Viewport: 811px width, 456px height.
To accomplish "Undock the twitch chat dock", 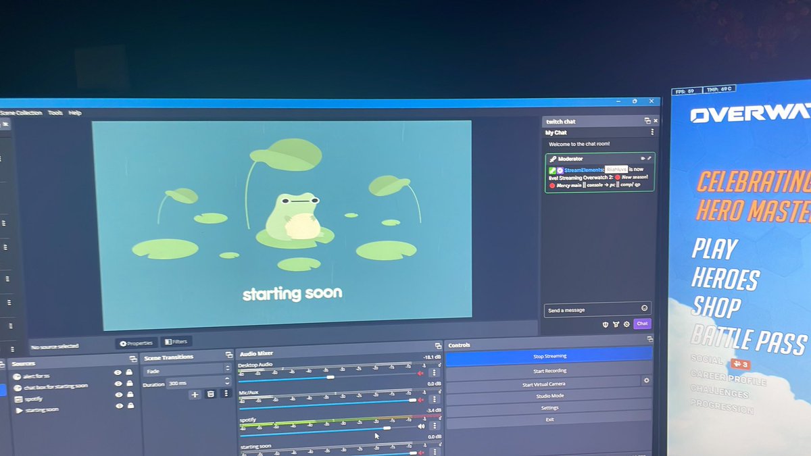I will tap(647, 120).
